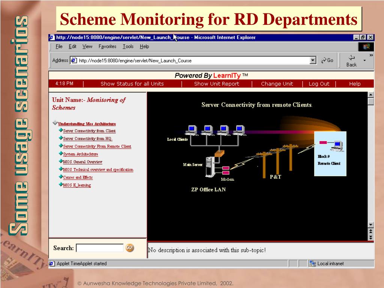Screen dimensions: 384x288
Task: Click the content pane scrollbar thumb
Action: click(371, 101)
